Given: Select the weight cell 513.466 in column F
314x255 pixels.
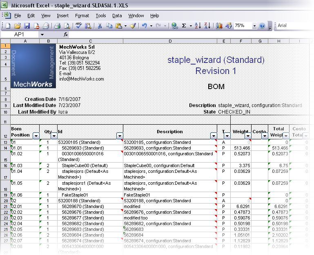Looking at the screenshot, I should tap(241, 148).
